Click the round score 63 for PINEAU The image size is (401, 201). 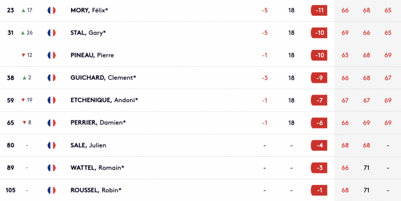coord(345,55)
